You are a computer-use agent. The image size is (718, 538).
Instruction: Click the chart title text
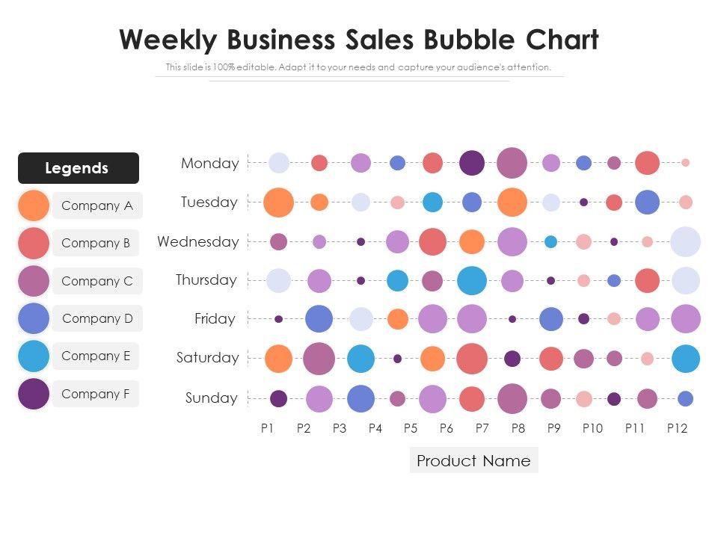point(359,40)
